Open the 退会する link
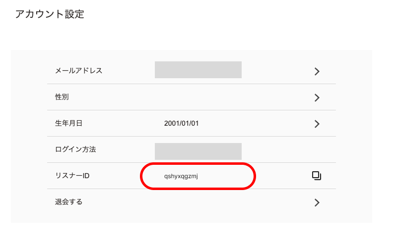Image resolution: width=396 pixels, height=242 pixels. 68,202
